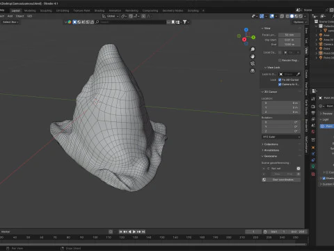The height and width of the screenshot is (251, 334).
Task: Click the jump to last frame button
Action: 143,231
